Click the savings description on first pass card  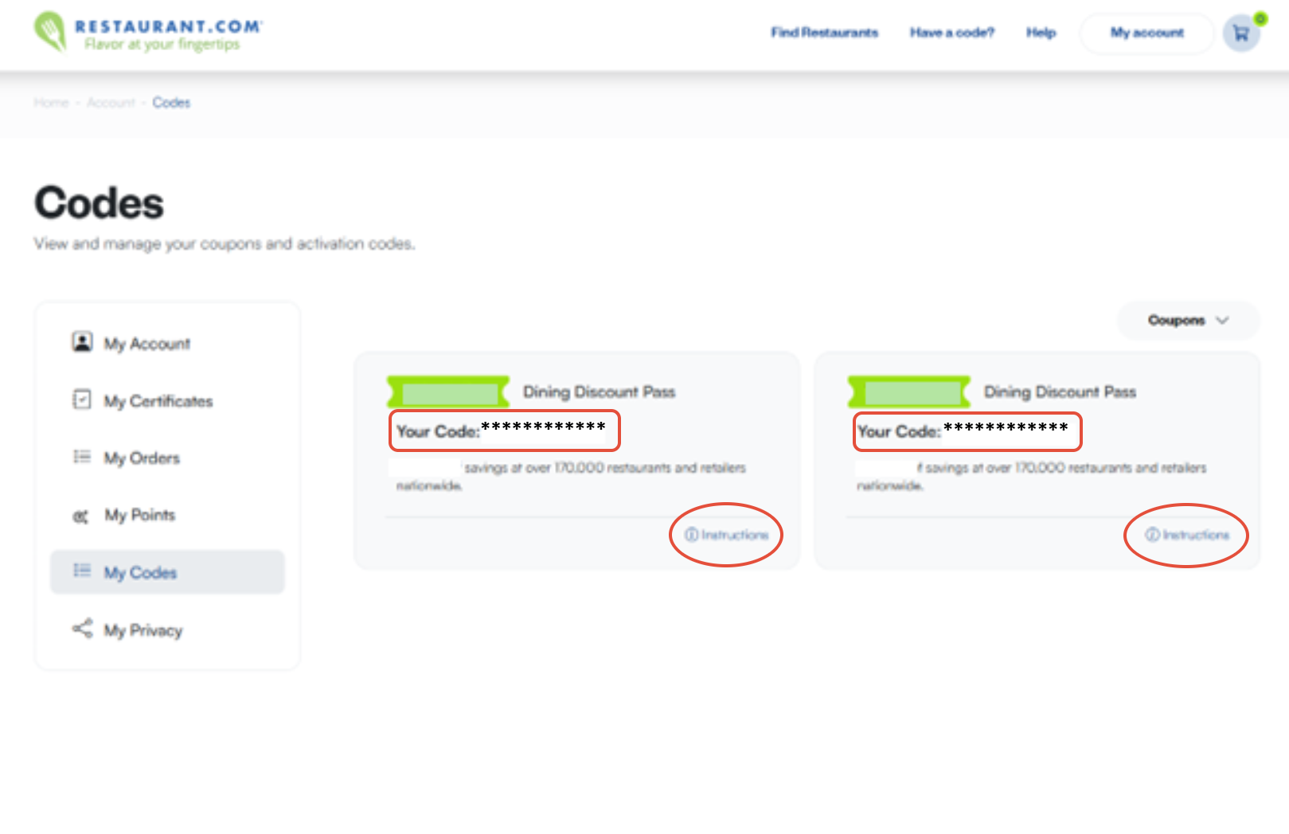[571, 476]
